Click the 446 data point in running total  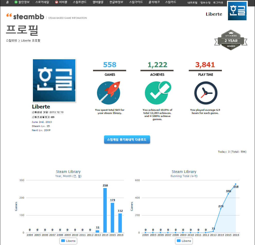click(228, 194)
